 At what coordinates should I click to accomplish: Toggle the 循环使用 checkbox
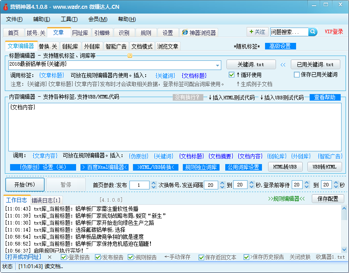point(231,75)
